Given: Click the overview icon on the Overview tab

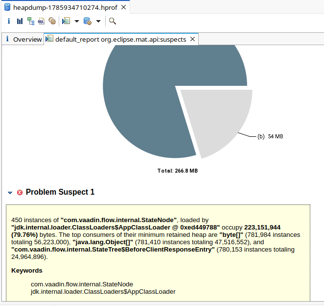Looking at the screenshot, I should tap(7, 39).
